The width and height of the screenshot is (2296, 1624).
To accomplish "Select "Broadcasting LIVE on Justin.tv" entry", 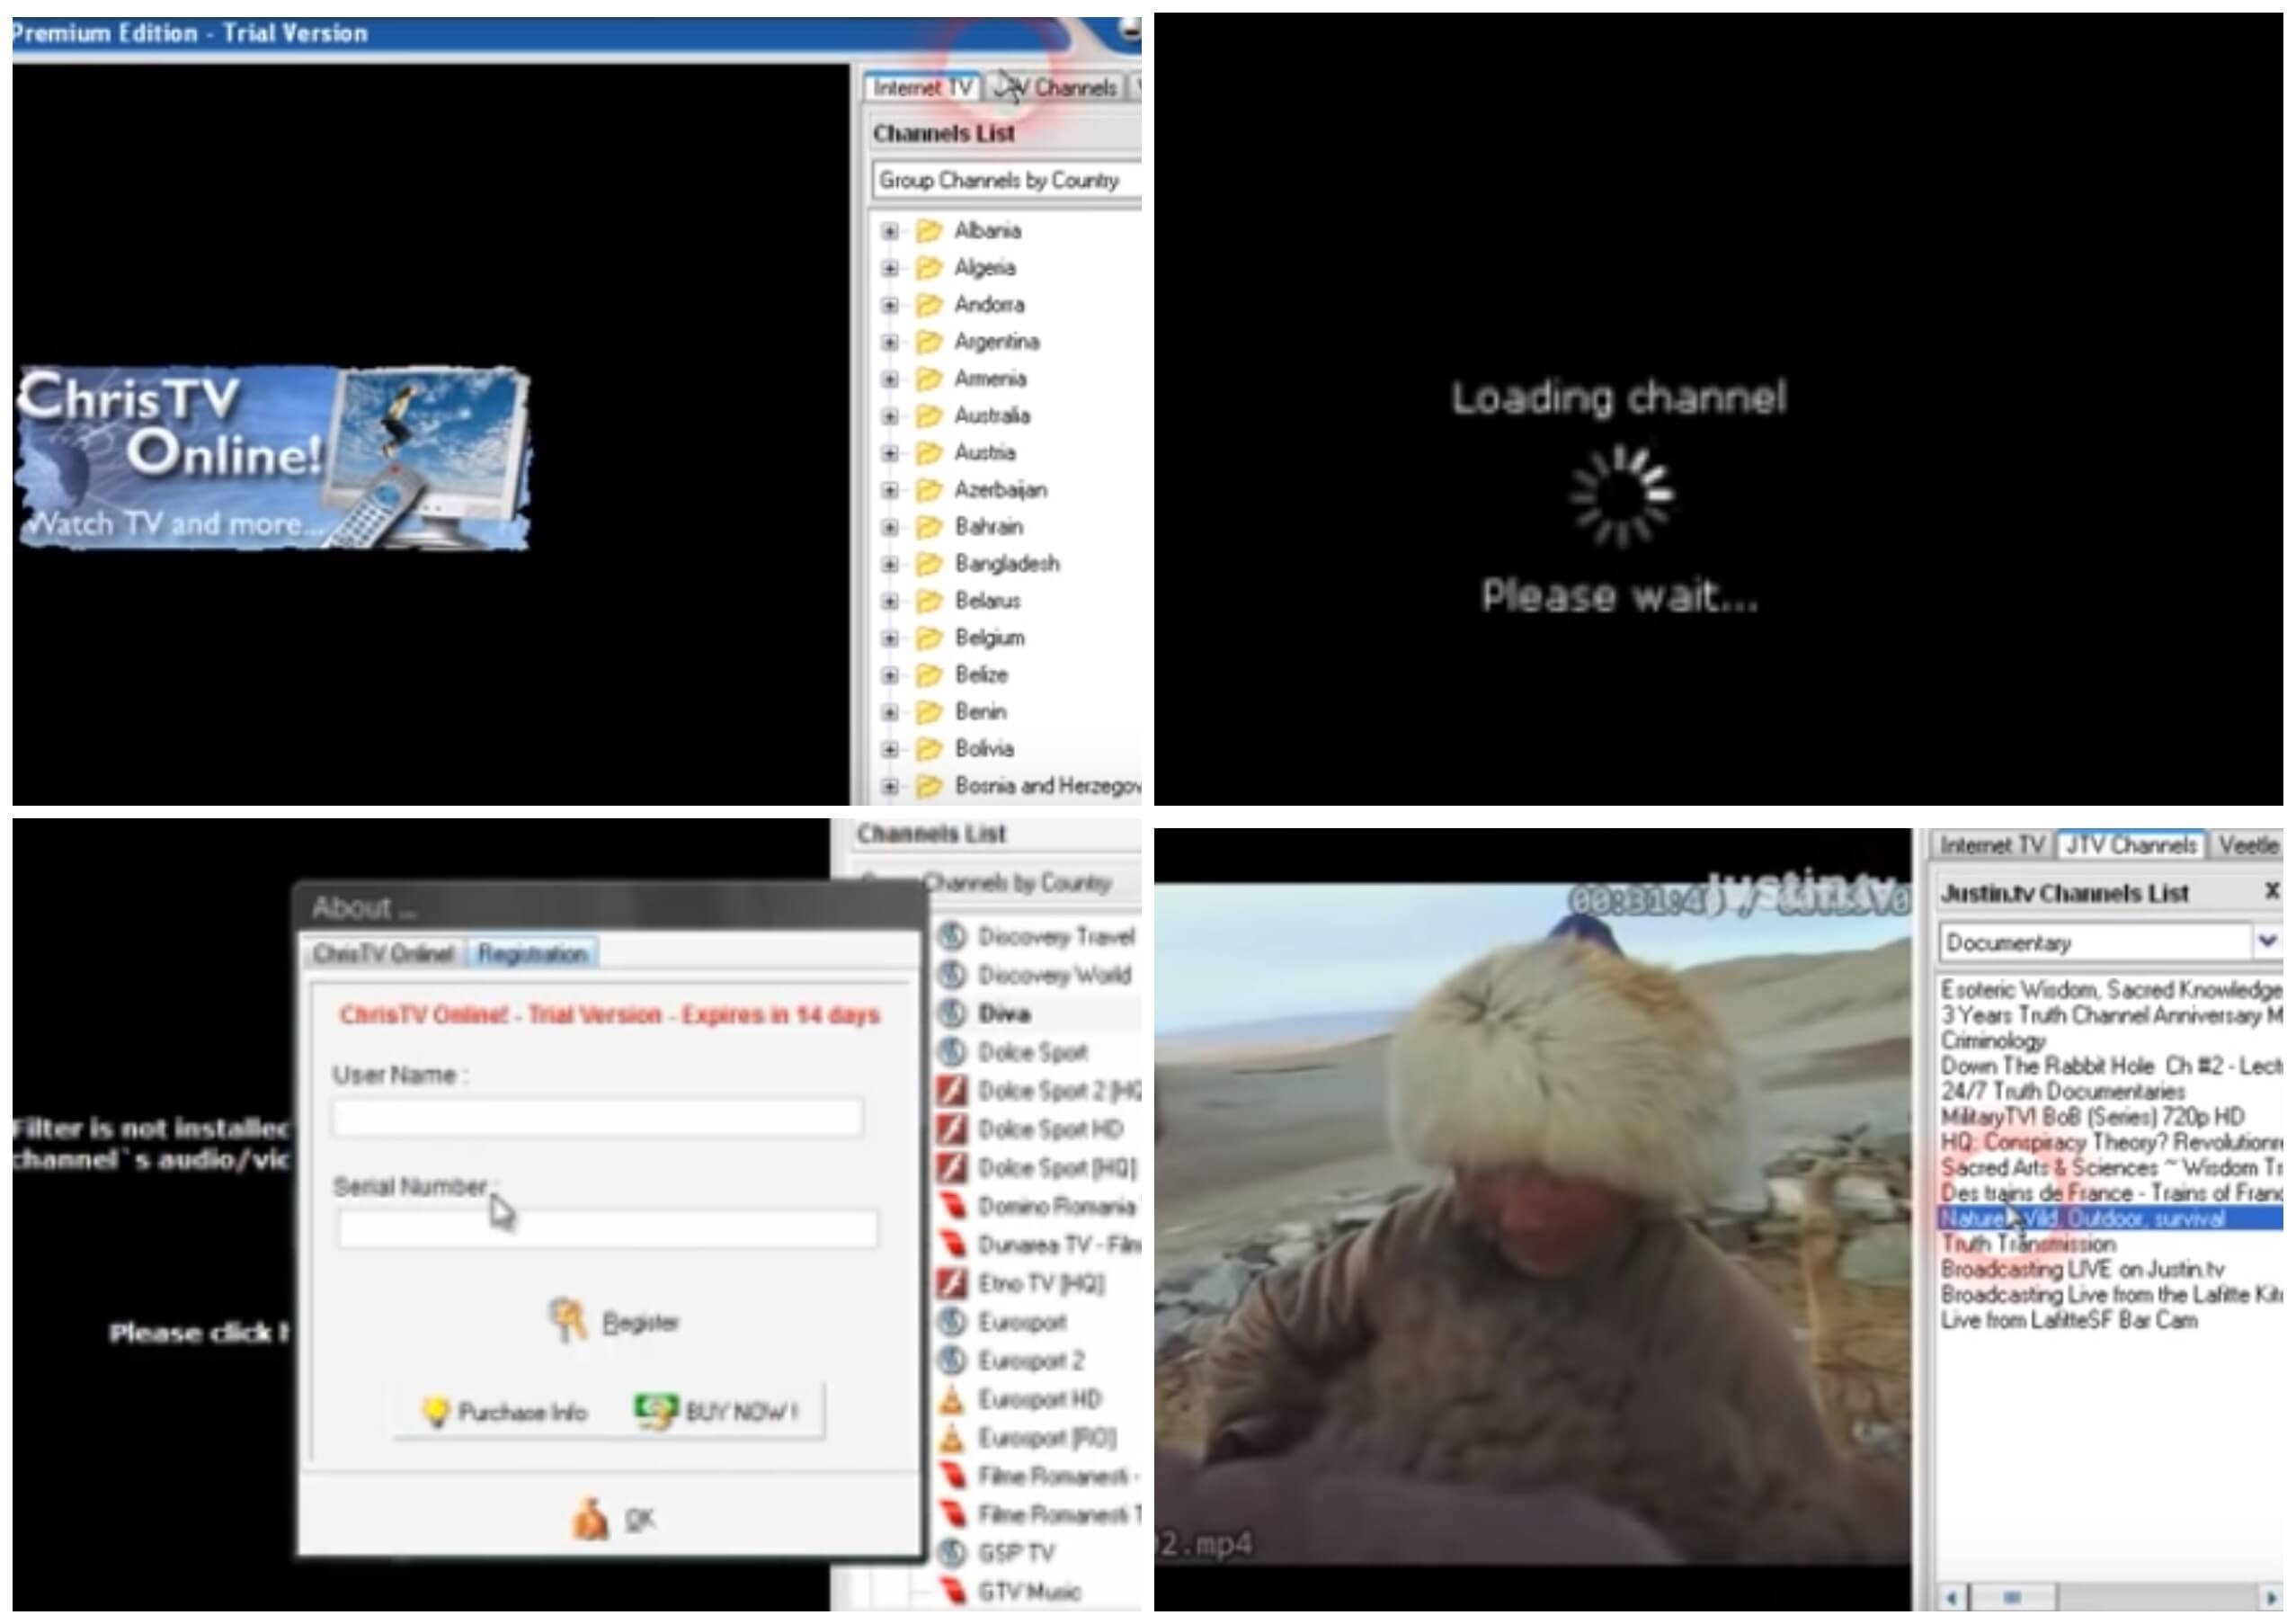I will [x=2082, y=1269].
